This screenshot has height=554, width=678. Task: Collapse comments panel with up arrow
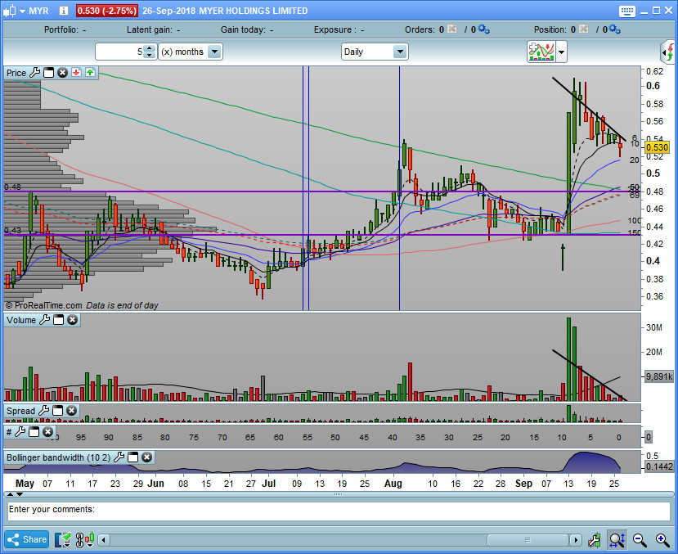10,494
